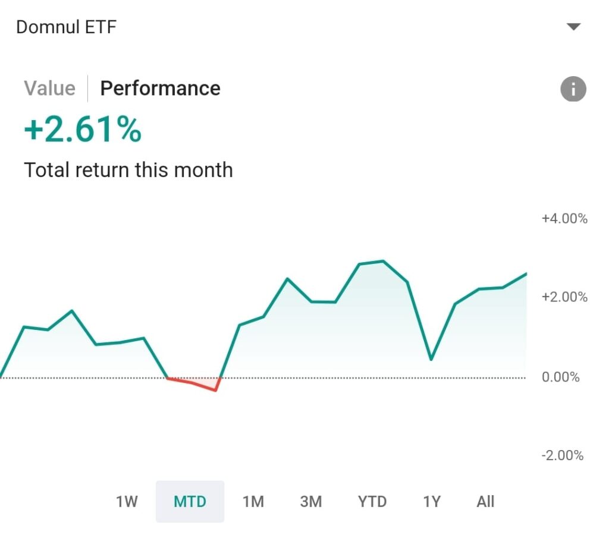The width and height of the screenshot is (609, 538).
Task: Select the MTD time range
Action: [190, 502]
